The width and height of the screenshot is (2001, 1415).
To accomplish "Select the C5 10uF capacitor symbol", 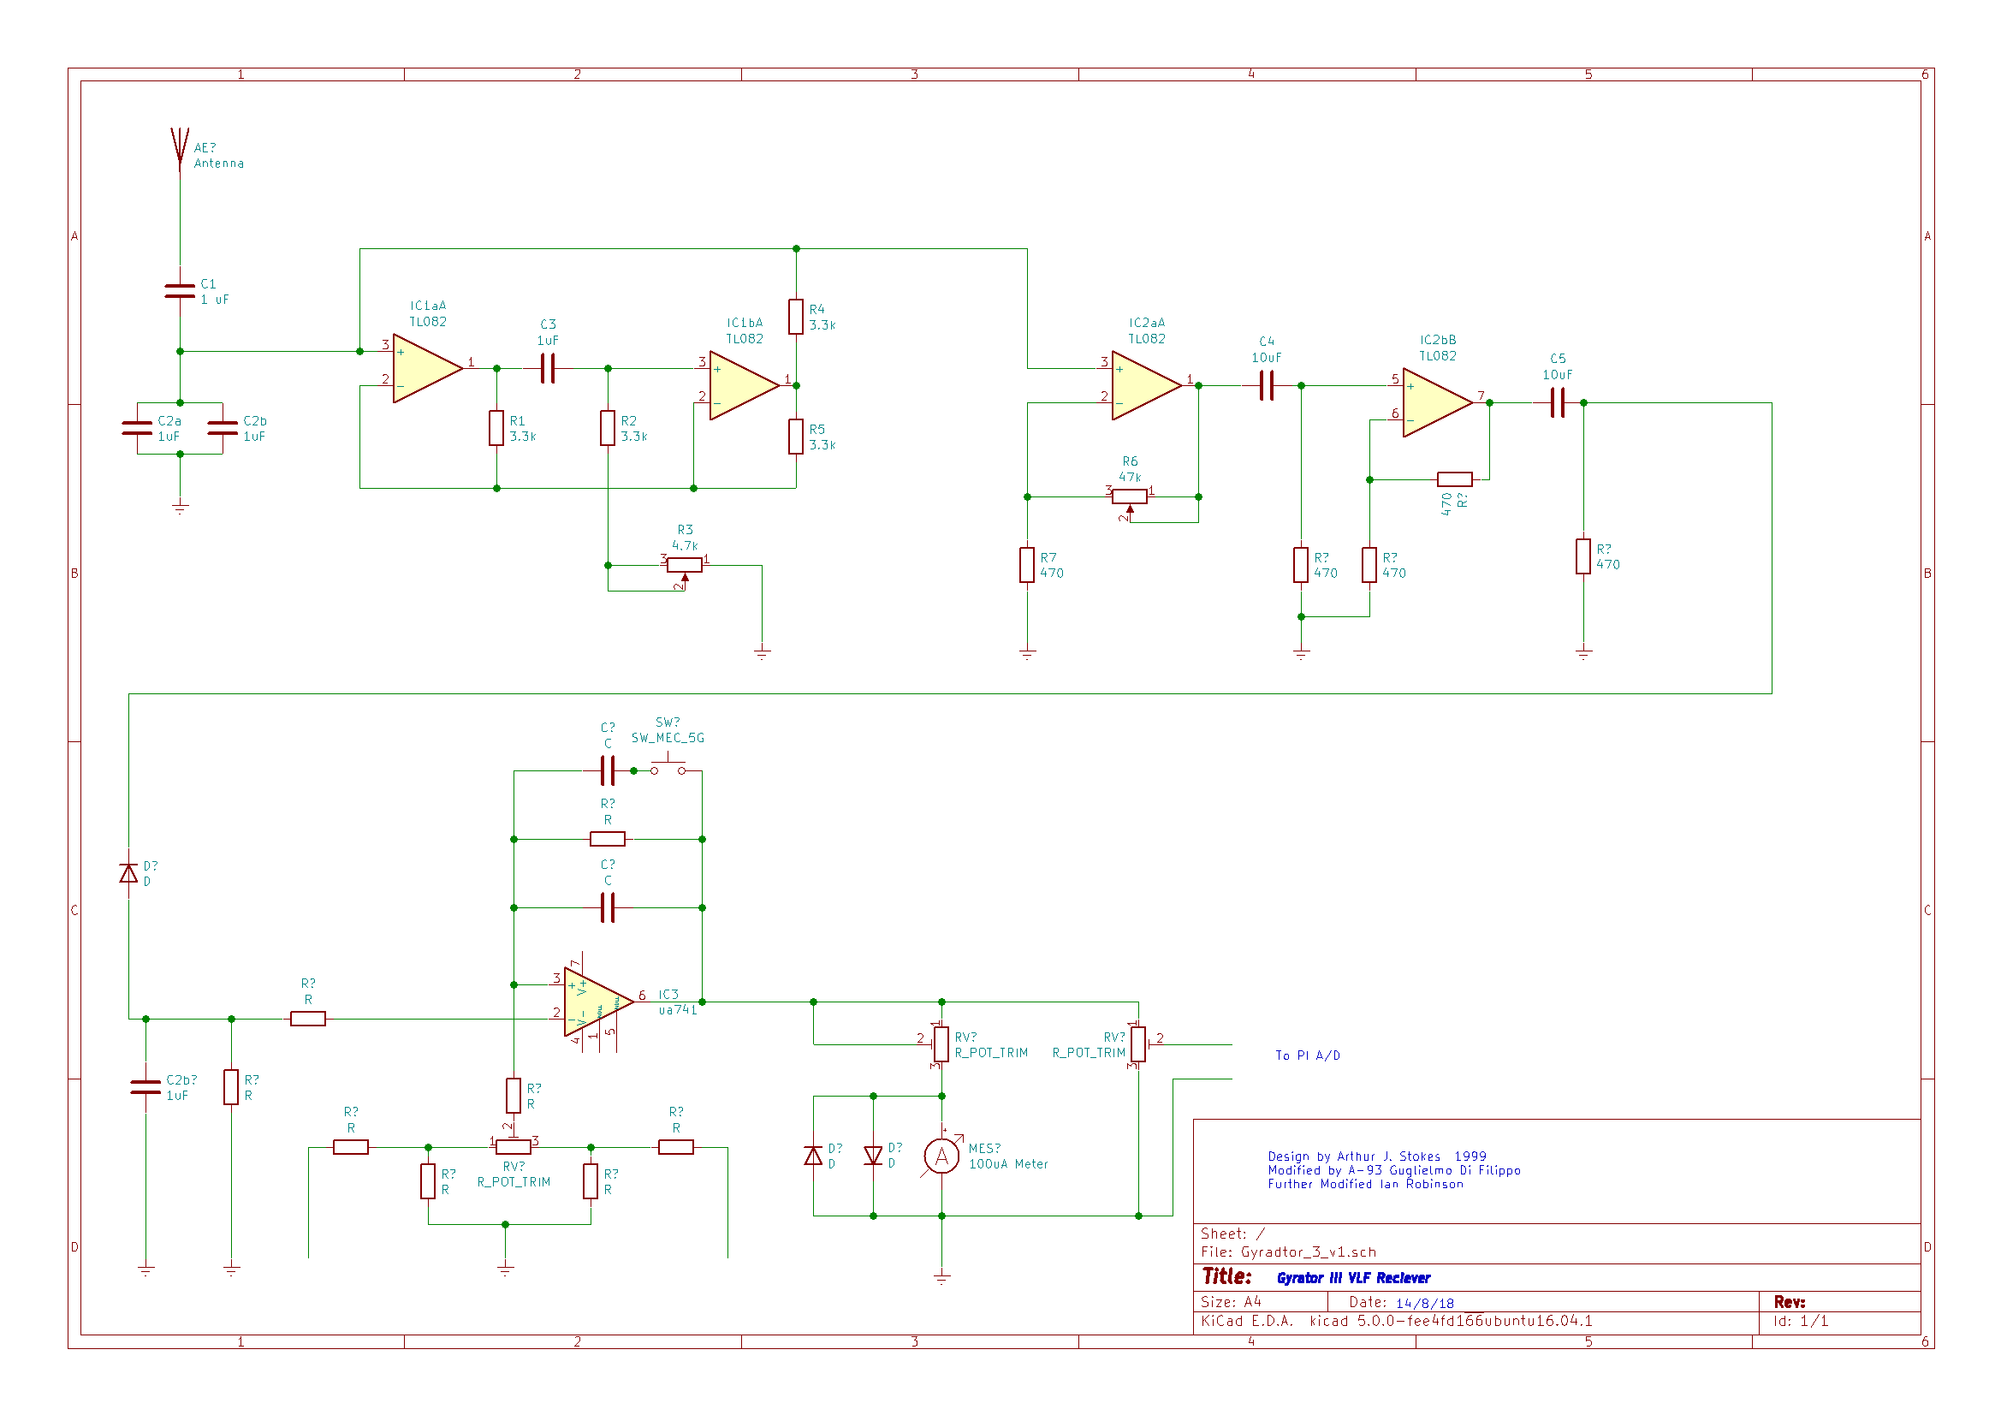I will click(1558, 403).
